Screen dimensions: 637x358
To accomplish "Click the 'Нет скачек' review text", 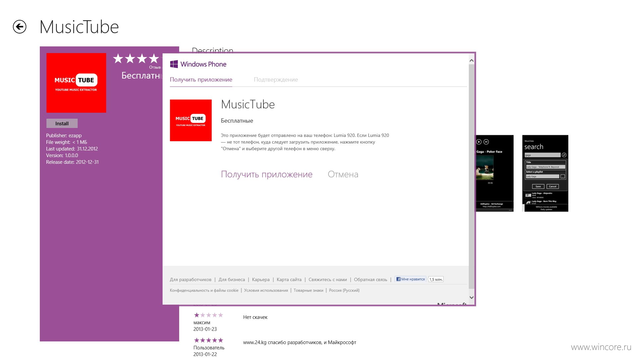I will (255, 317).
